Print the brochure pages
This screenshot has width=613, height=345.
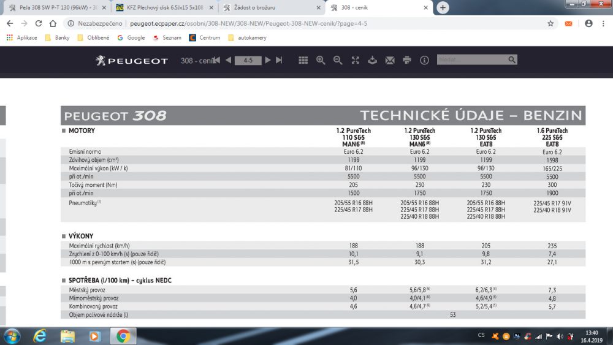point(407,60)
